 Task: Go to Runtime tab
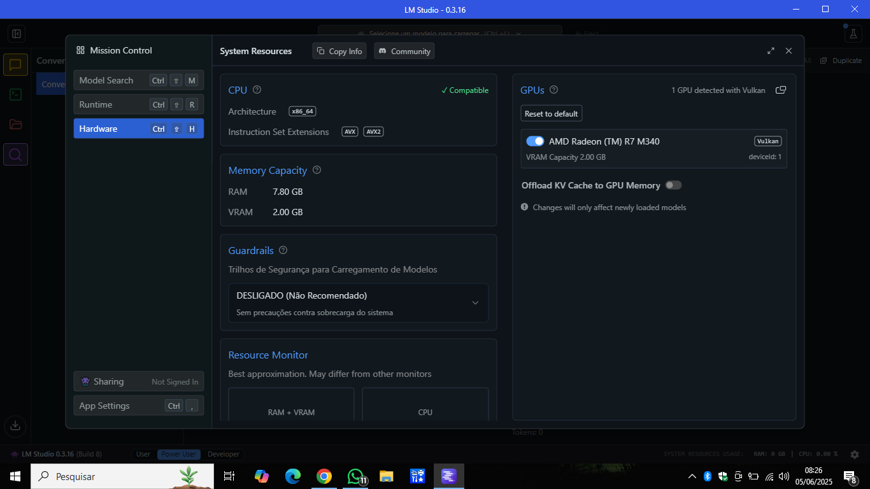pos(139,104)
